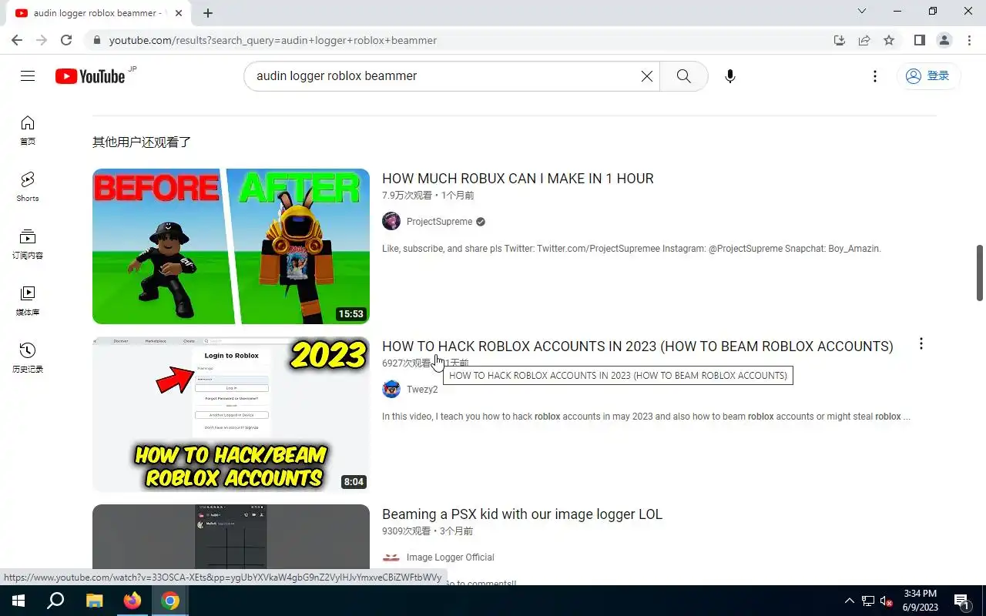The image size is (986, 616).
Task: Expand the tab search chevron
Action: [862, 12]
